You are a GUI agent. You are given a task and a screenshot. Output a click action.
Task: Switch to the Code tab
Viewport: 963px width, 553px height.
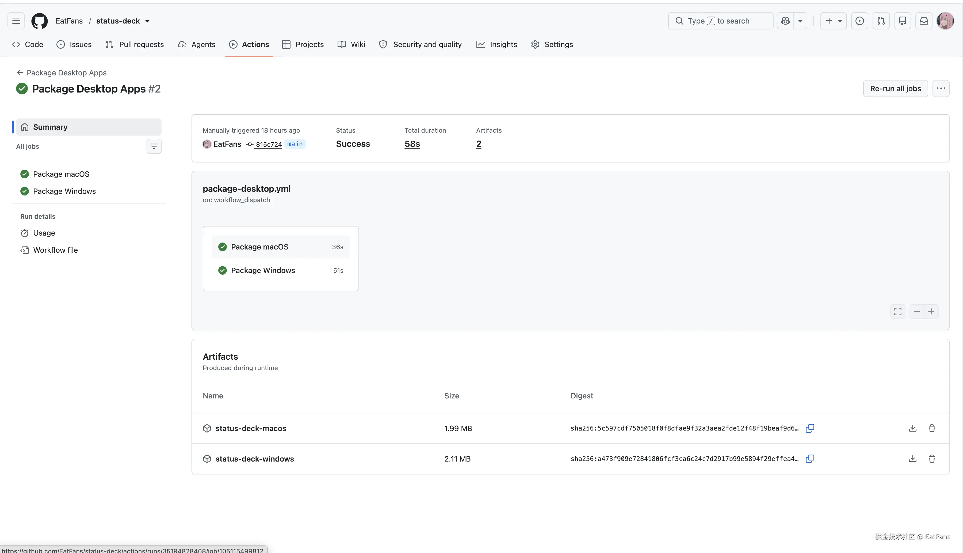pos(27,44)
